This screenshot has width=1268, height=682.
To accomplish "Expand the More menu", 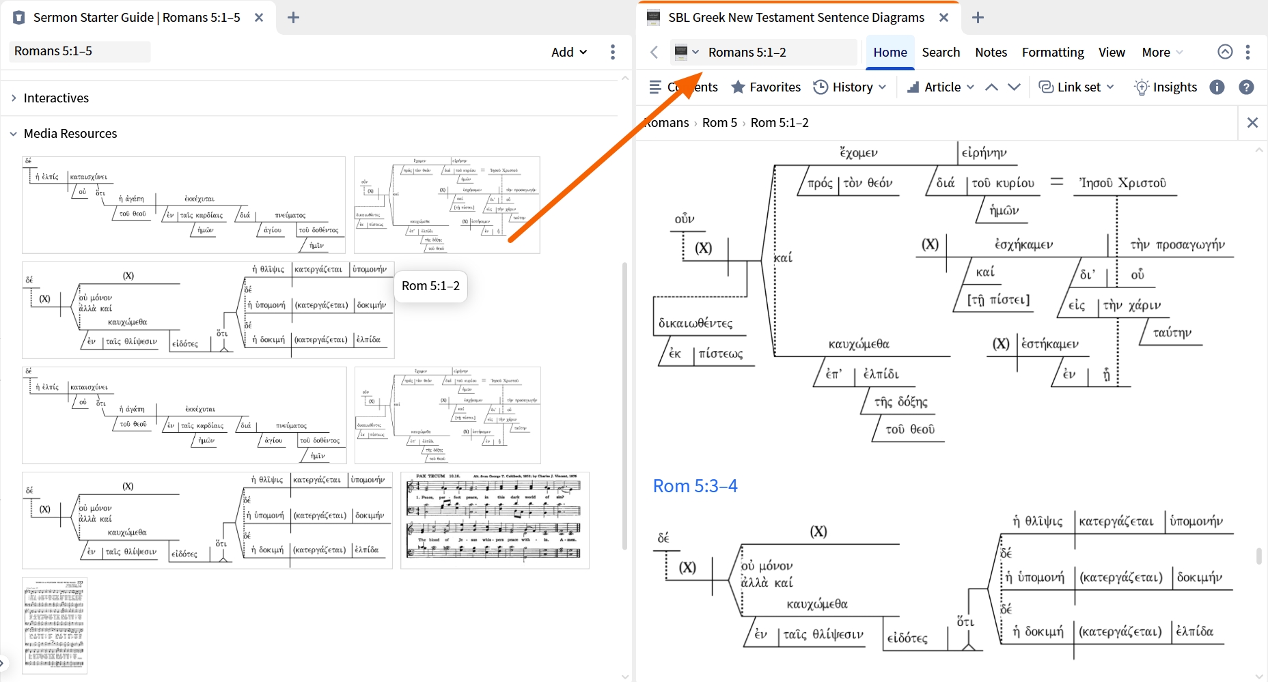I will pos(1162,53).
